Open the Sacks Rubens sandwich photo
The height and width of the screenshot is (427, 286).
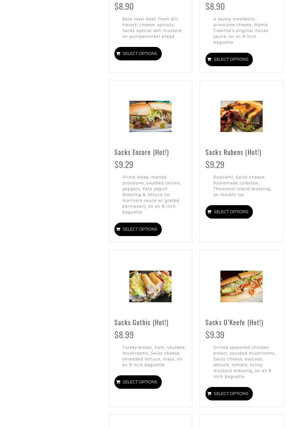pos(242,116)
